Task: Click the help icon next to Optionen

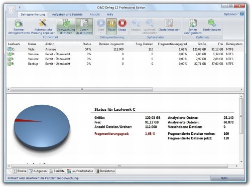Action: [242, 14]
